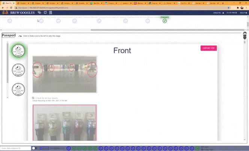Bookmark page with the star icon
Screen dimensions: 249x151
[228, 7]
